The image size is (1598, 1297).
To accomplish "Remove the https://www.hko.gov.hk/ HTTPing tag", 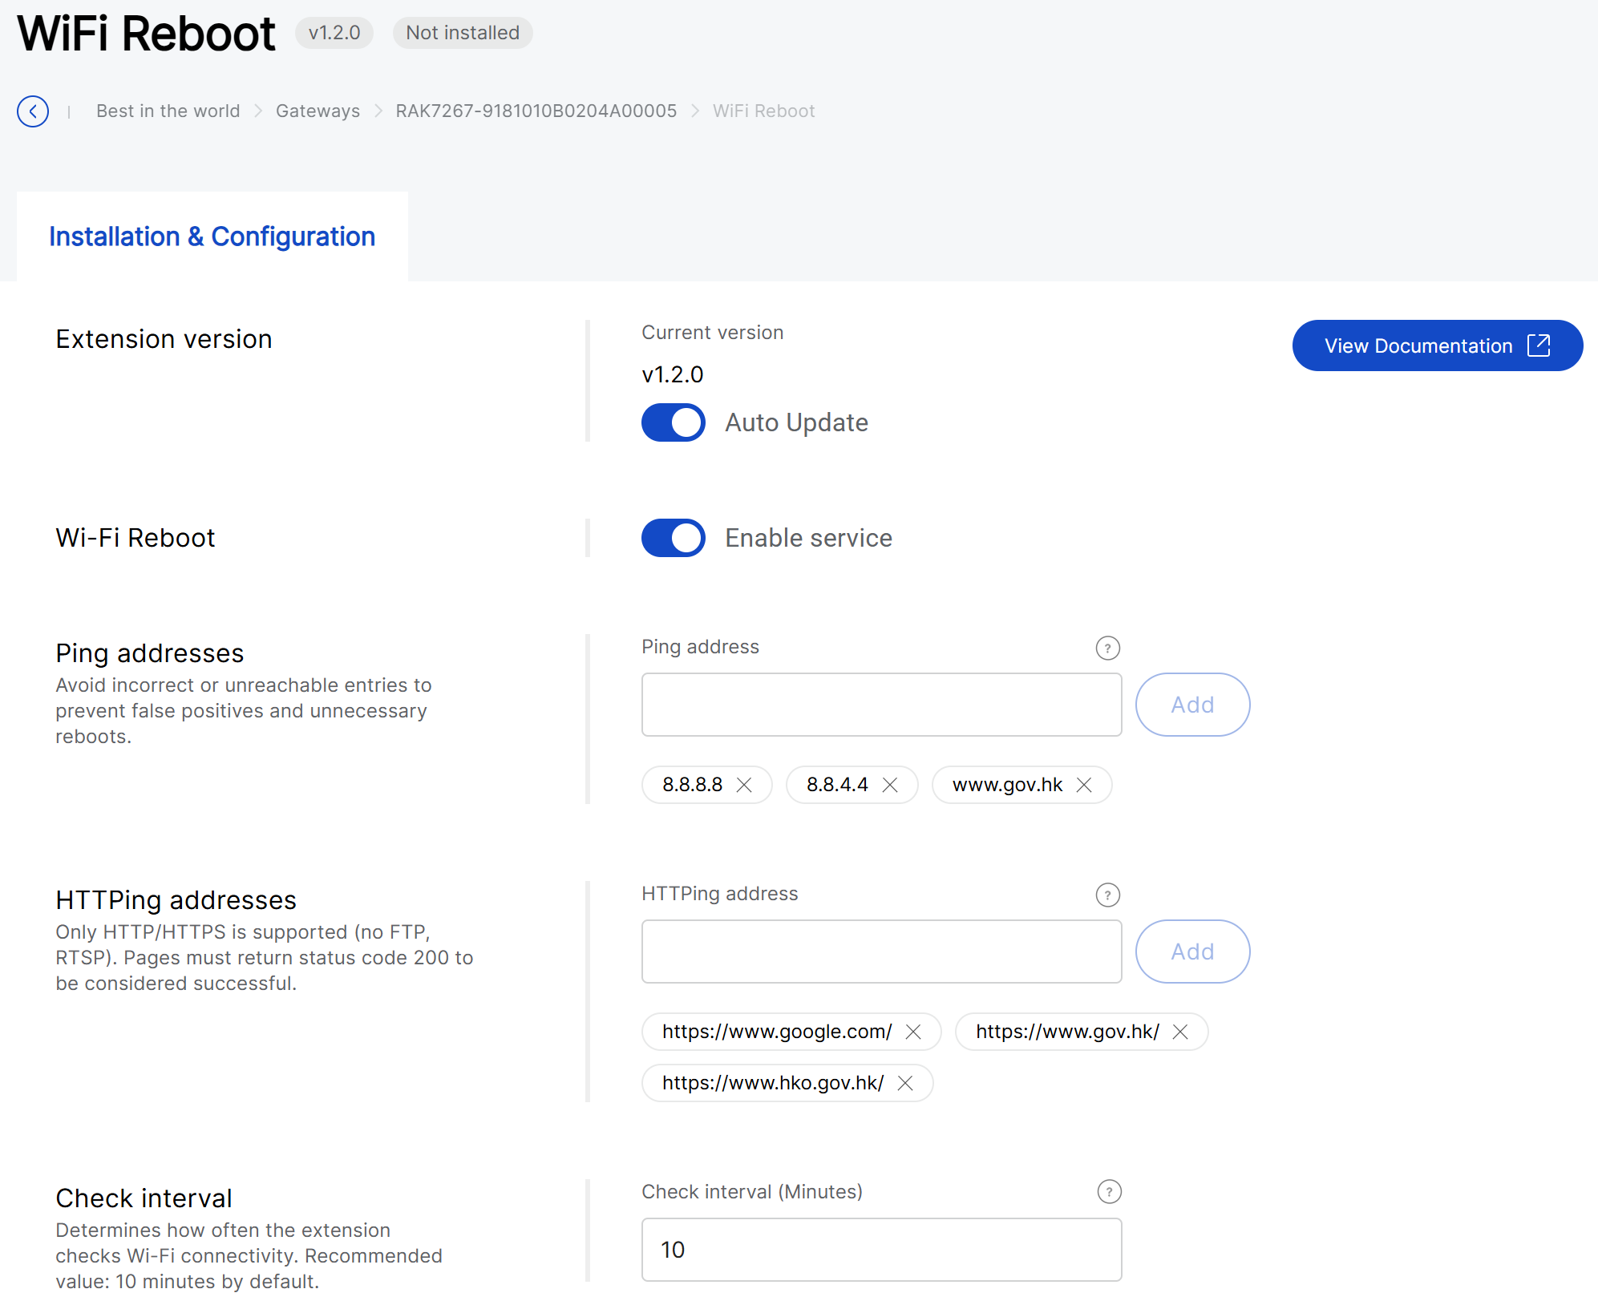I will coord(905,1083).
